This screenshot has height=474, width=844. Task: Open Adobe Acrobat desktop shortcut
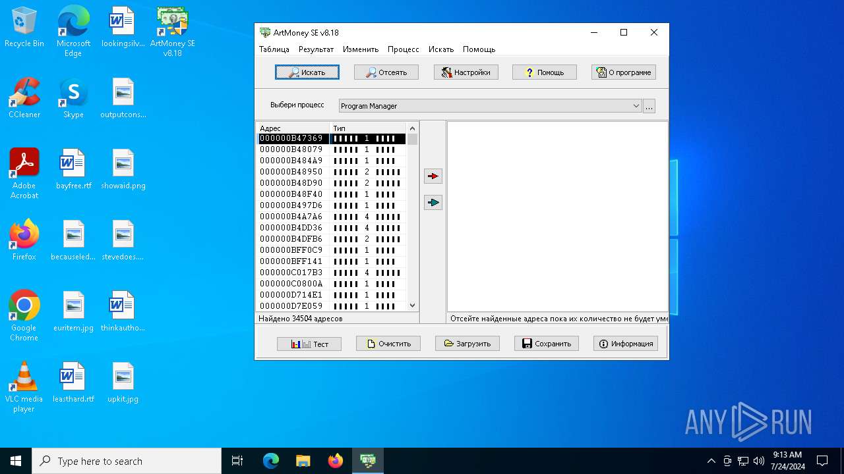click(x=24, y=174)
